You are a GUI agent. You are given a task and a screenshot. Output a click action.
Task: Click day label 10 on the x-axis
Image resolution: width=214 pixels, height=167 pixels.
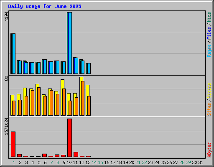(x=69, y=162)
